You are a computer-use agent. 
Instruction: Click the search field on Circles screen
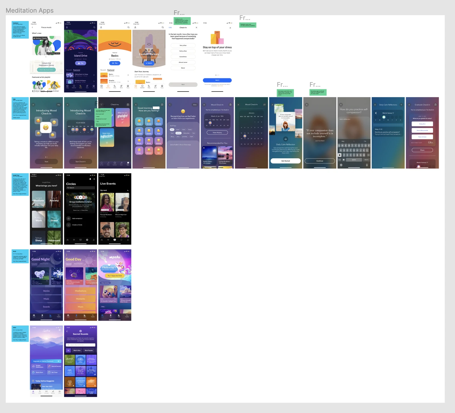pyautogui.click(x=80, y=188)
